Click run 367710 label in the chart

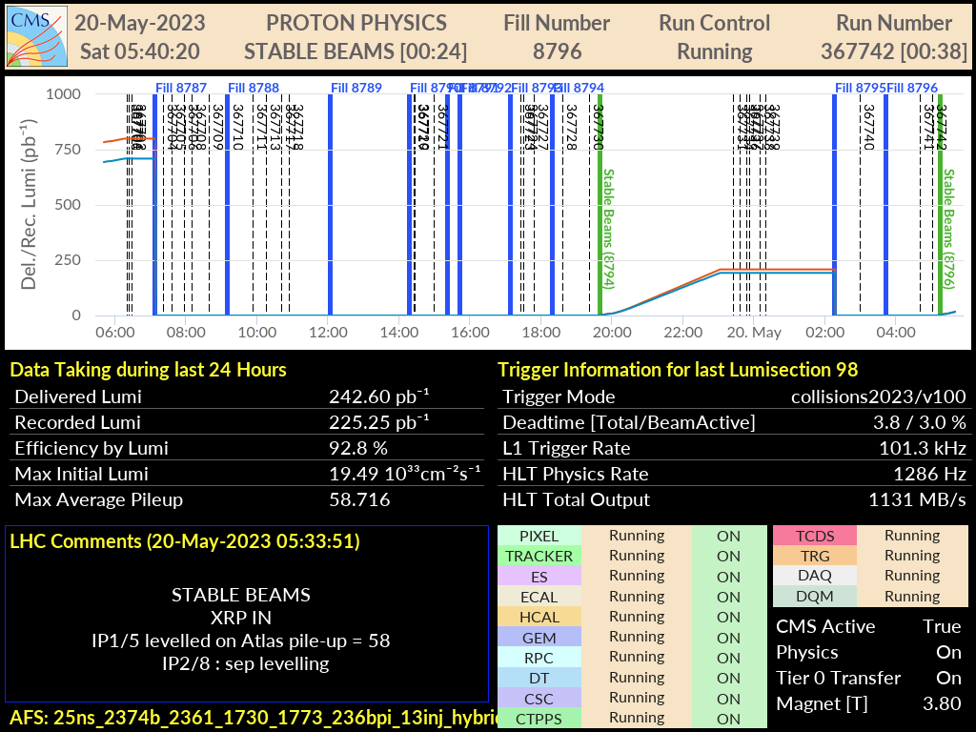[x=237, y=127]
